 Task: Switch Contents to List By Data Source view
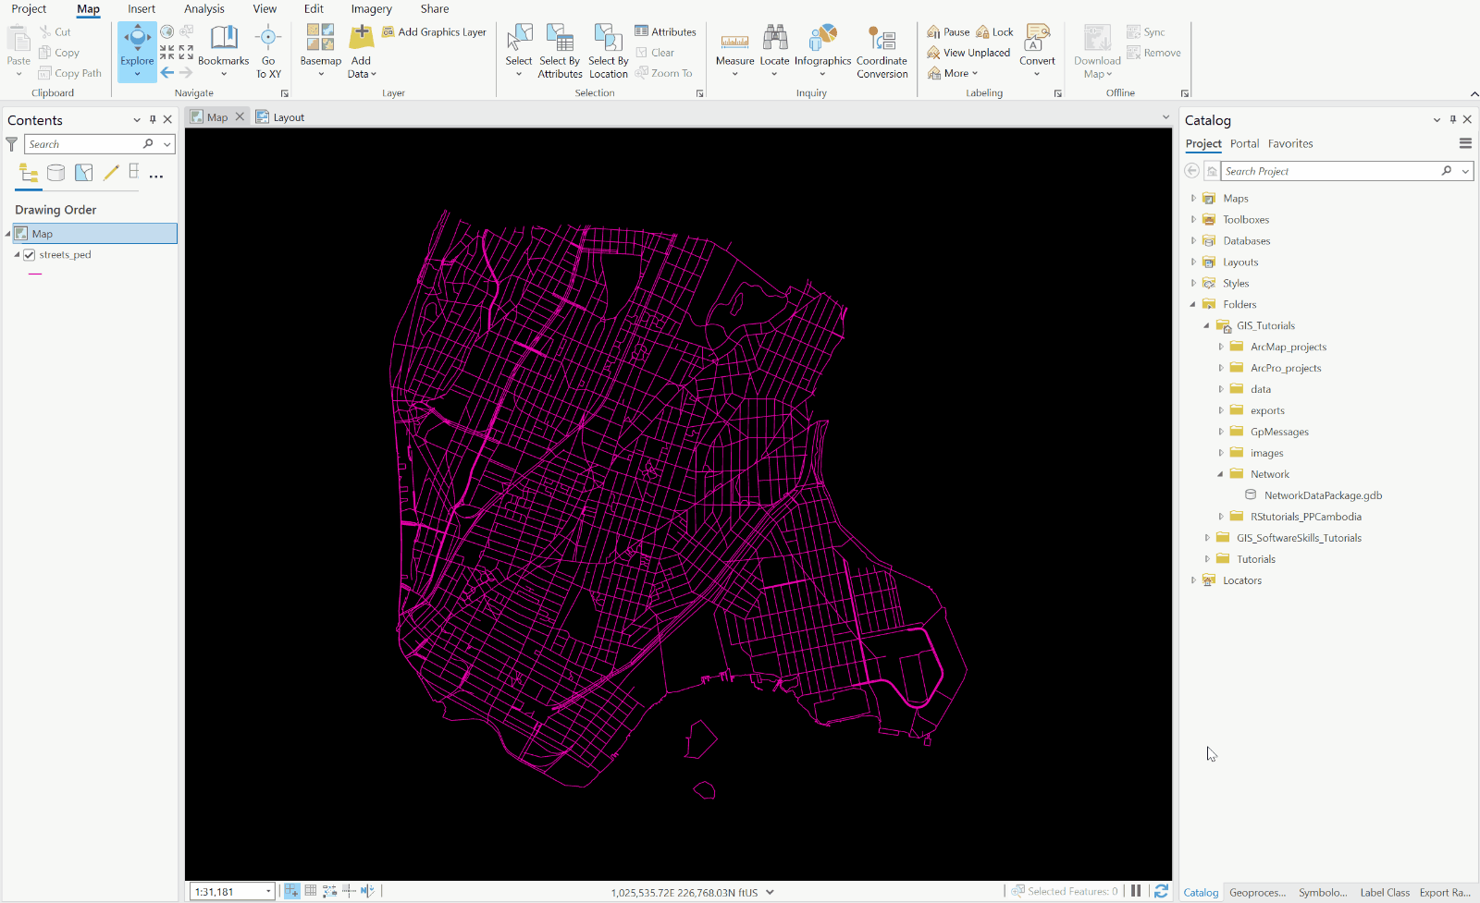[55, 173]
